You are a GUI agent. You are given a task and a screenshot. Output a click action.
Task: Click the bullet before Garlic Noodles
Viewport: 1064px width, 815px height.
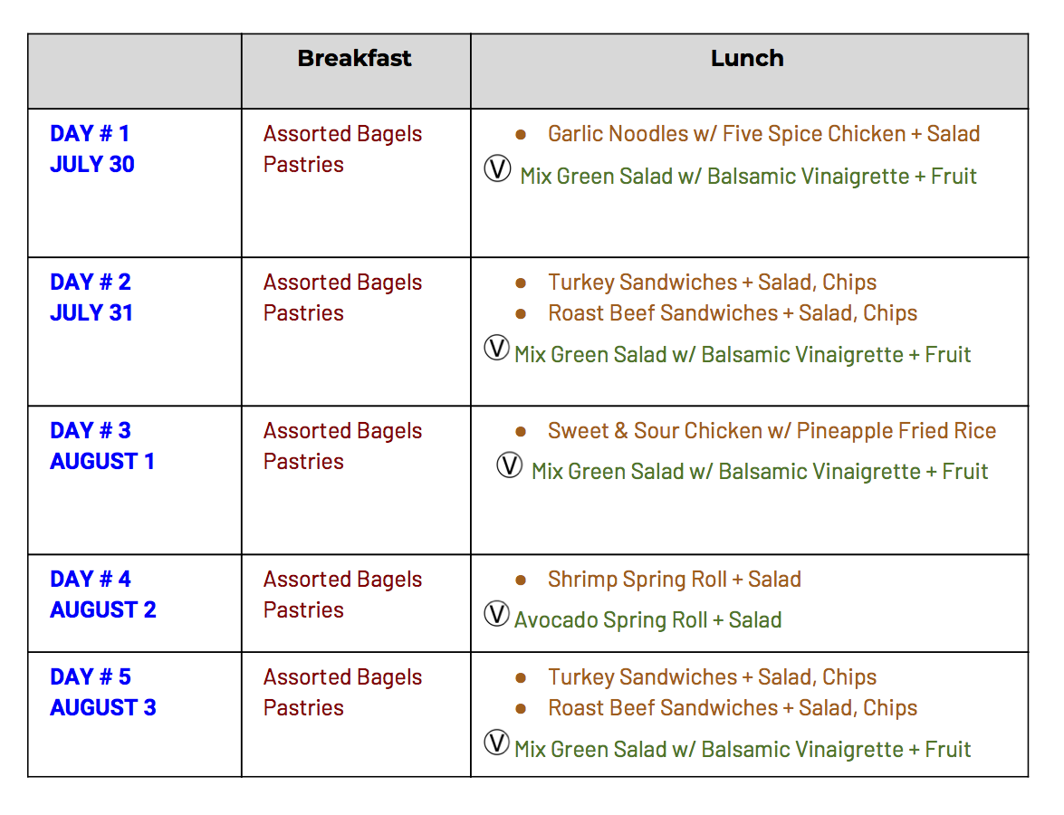[x=521, y=134]
